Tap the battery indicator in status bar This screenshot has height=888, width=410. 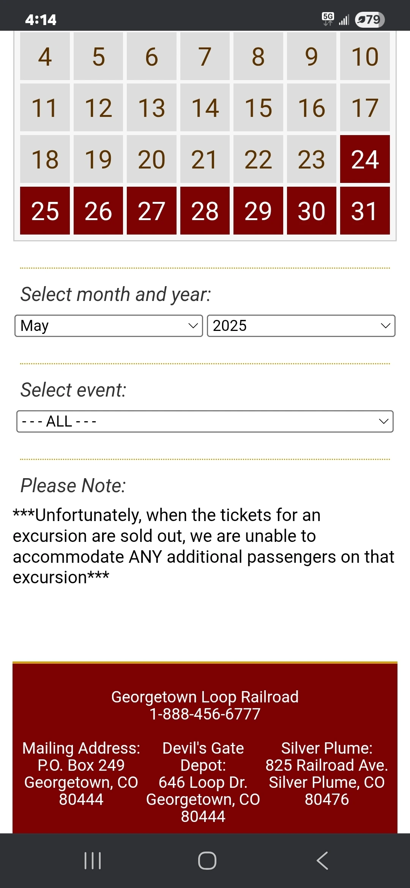(369, 19)
